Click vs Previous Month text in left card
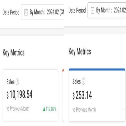Screen dimensions: 126x126 [18, 109]
